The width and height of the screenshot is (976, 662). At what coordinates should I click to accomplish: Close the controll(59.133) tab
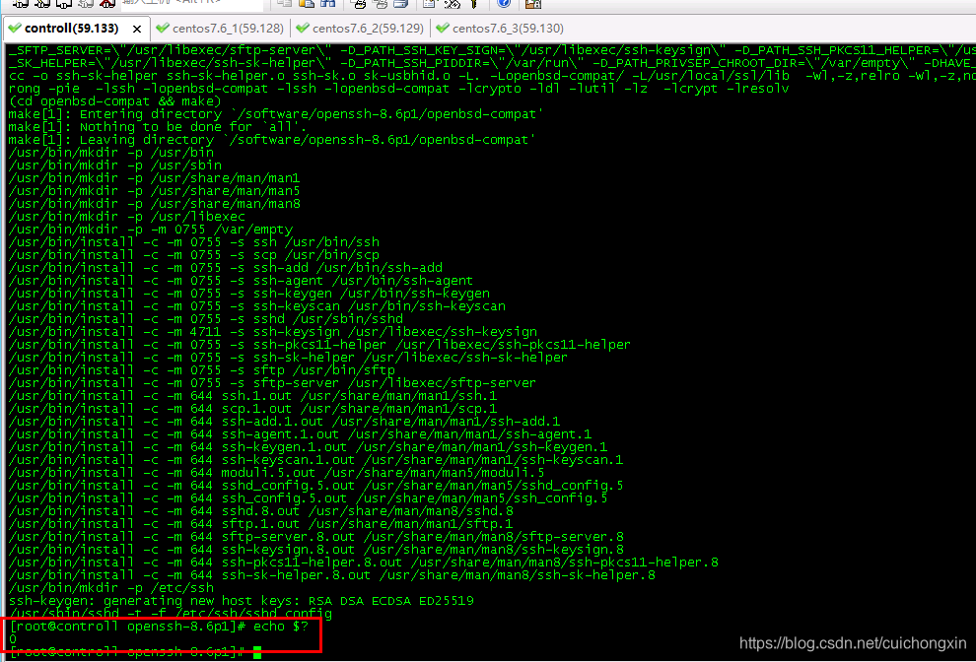[137, 30]
